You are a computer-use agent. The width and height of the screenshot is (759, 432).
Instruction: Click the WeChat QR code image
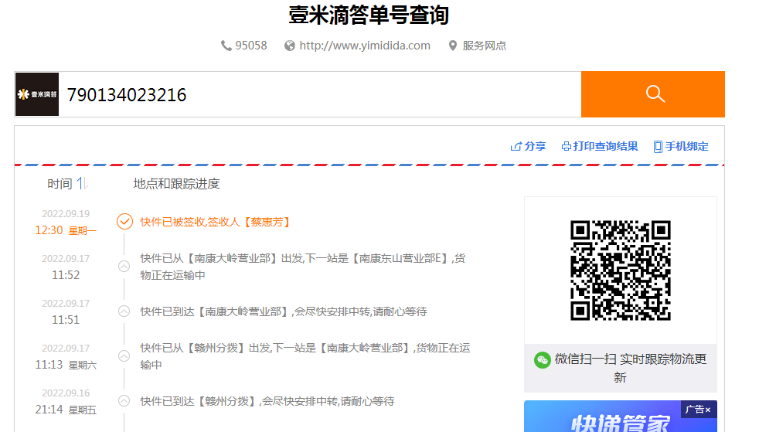[x=621, y=270]
